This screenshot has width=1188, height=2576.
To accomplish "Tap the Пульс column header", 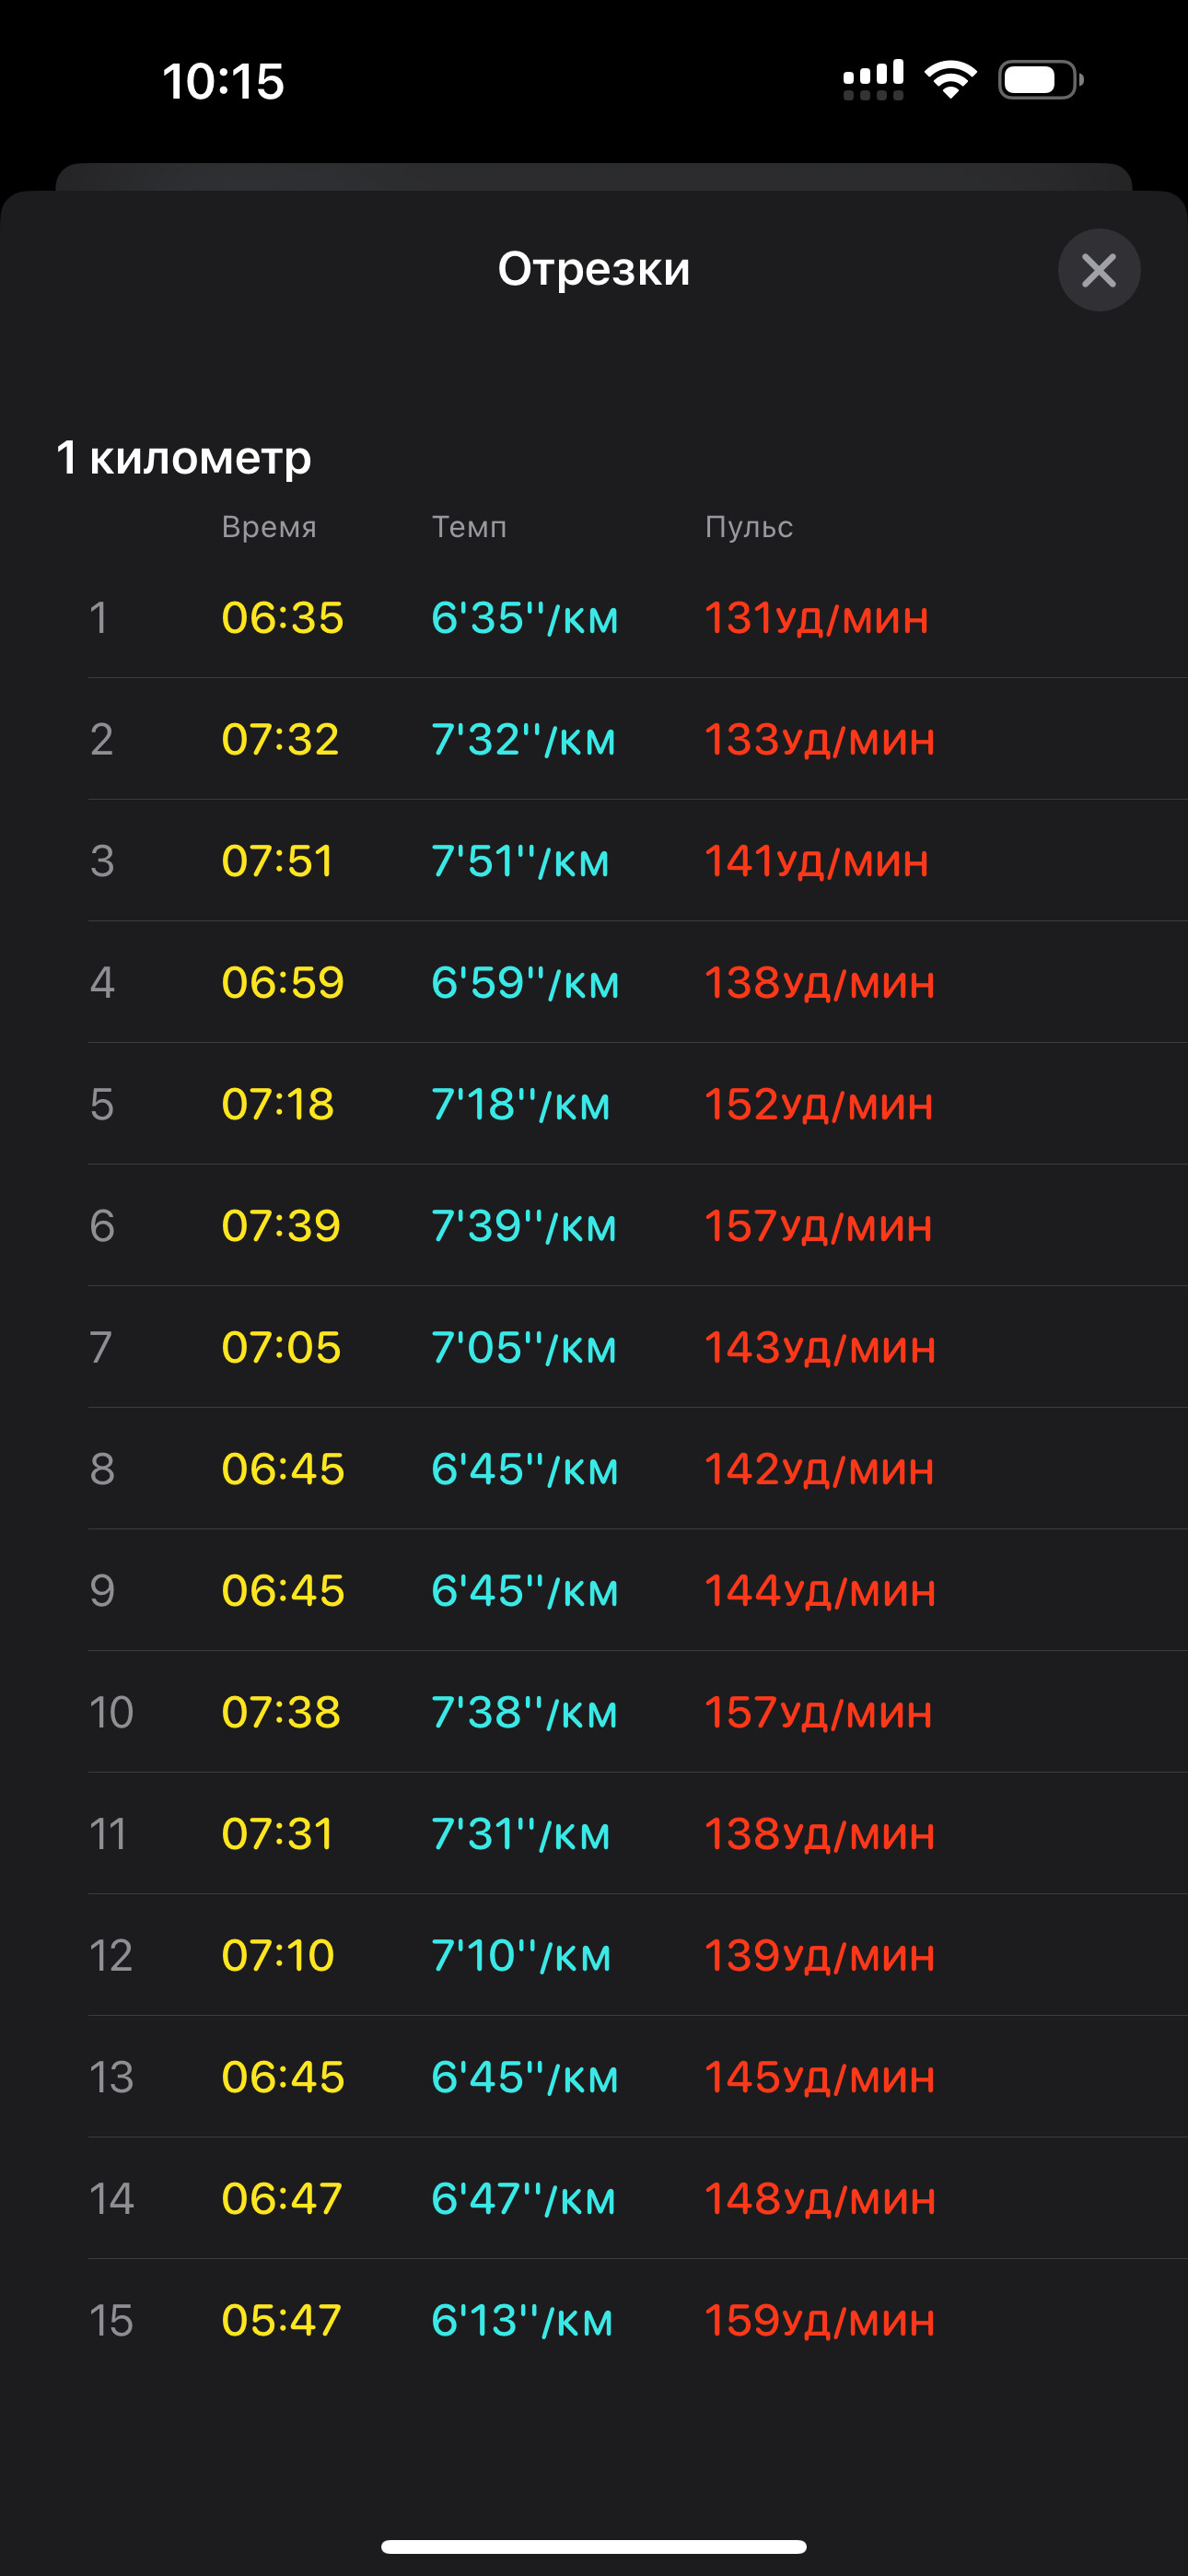I will (x=749, y=527).
